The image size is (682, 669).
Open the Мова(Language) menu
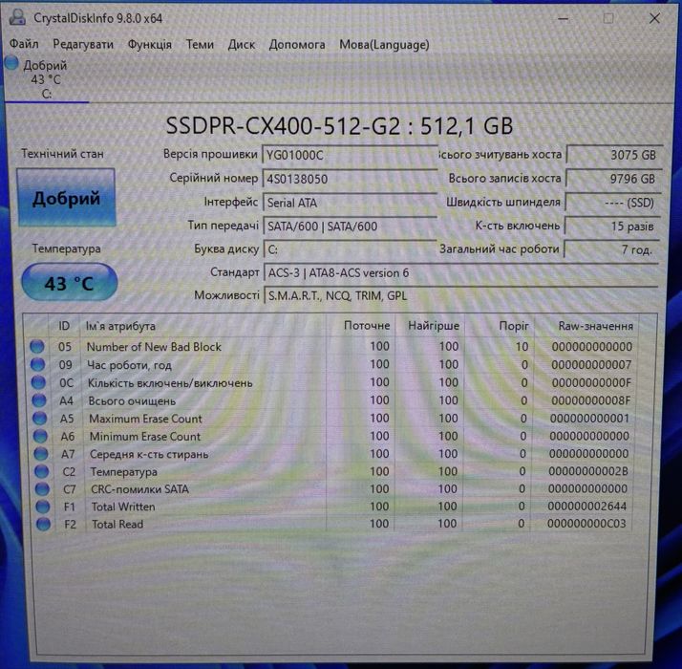384,44
